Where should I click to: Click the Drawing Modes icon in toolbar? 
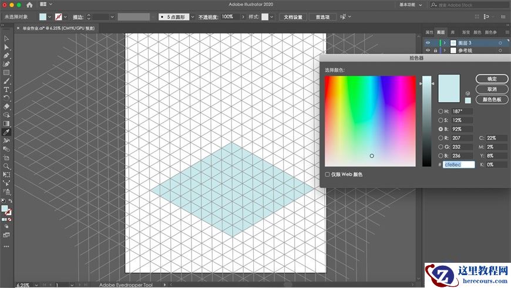(6, 226)
